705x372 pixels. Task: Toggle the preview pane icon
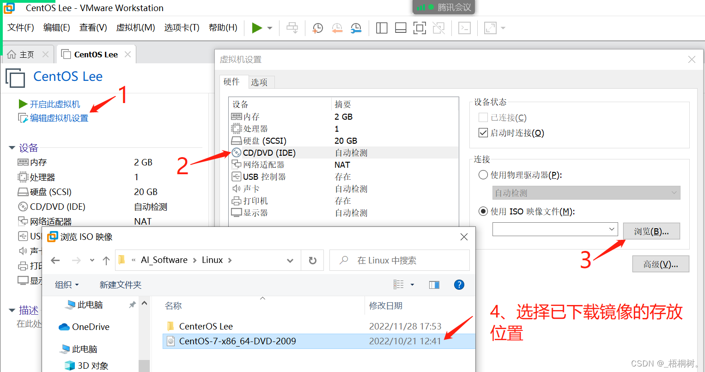[x=434, y=285]
